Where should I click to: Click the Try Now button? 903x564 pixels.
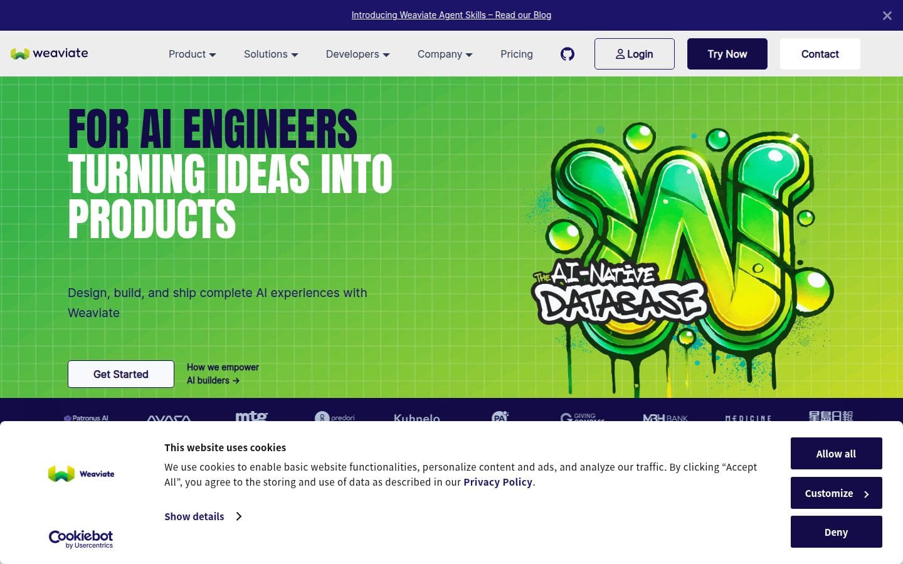pyautogui.click(x=727, y=54)
